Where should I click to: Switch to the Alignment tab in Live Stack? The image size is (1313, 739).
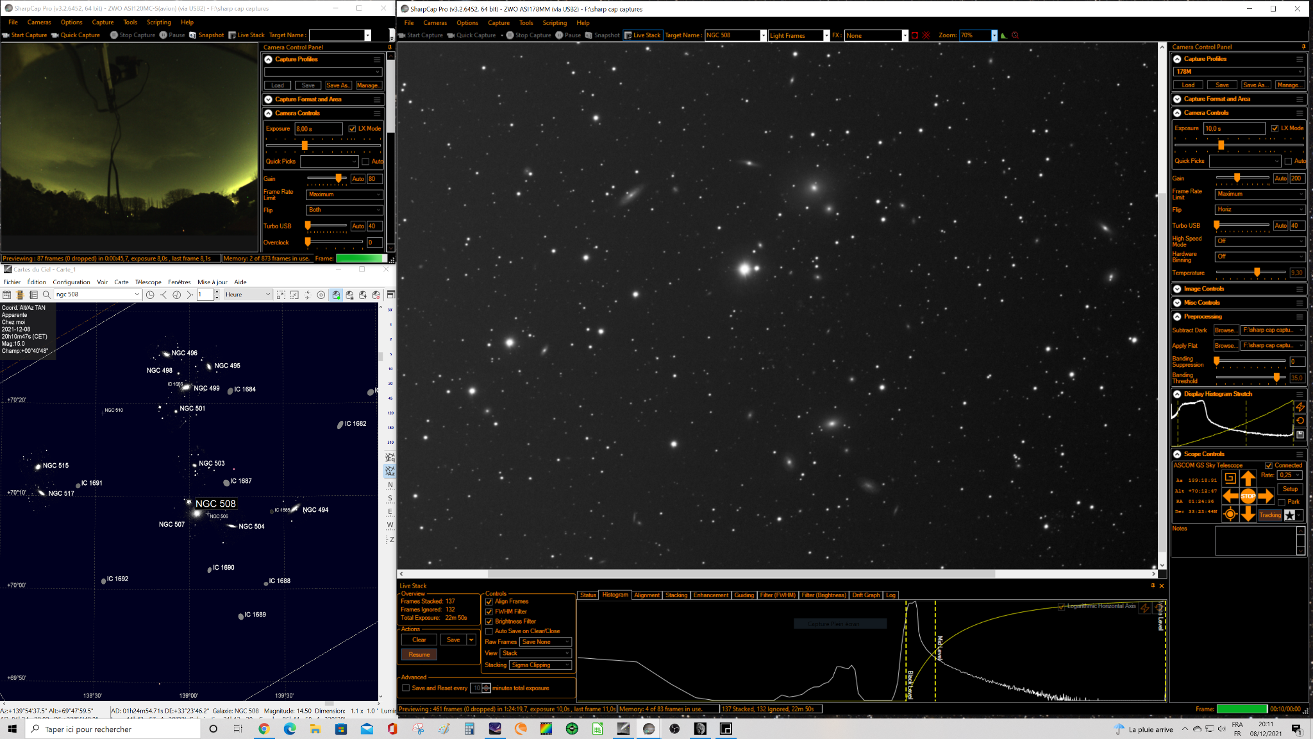(647, 595)
